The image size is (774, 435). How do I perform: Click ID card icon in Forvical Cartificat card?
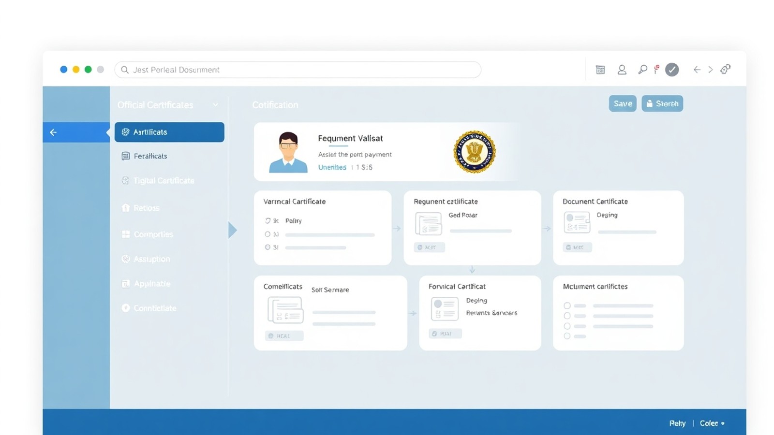pos(445,309)
